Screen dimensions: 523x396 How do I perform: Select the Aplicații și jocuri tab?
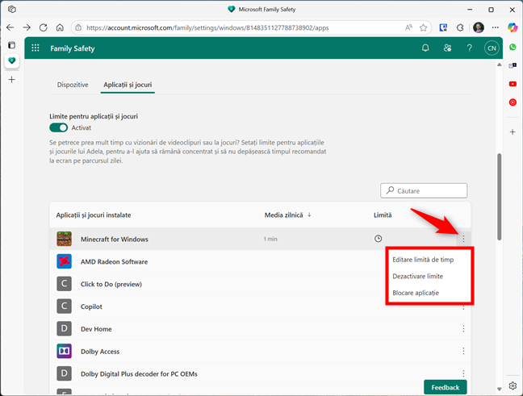[128, 85]
